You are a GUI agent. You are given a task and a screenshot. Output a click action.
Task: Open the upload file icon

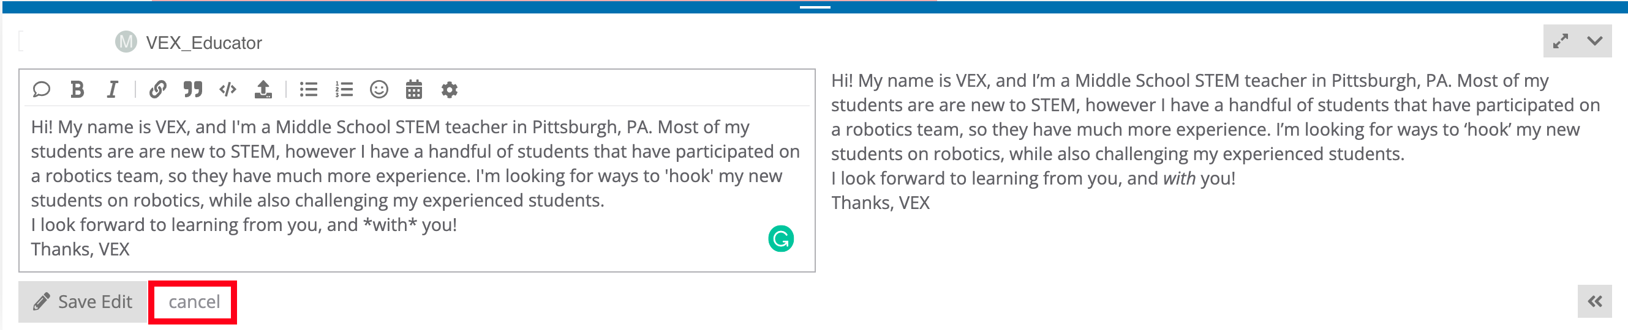[x=263, y=90]
